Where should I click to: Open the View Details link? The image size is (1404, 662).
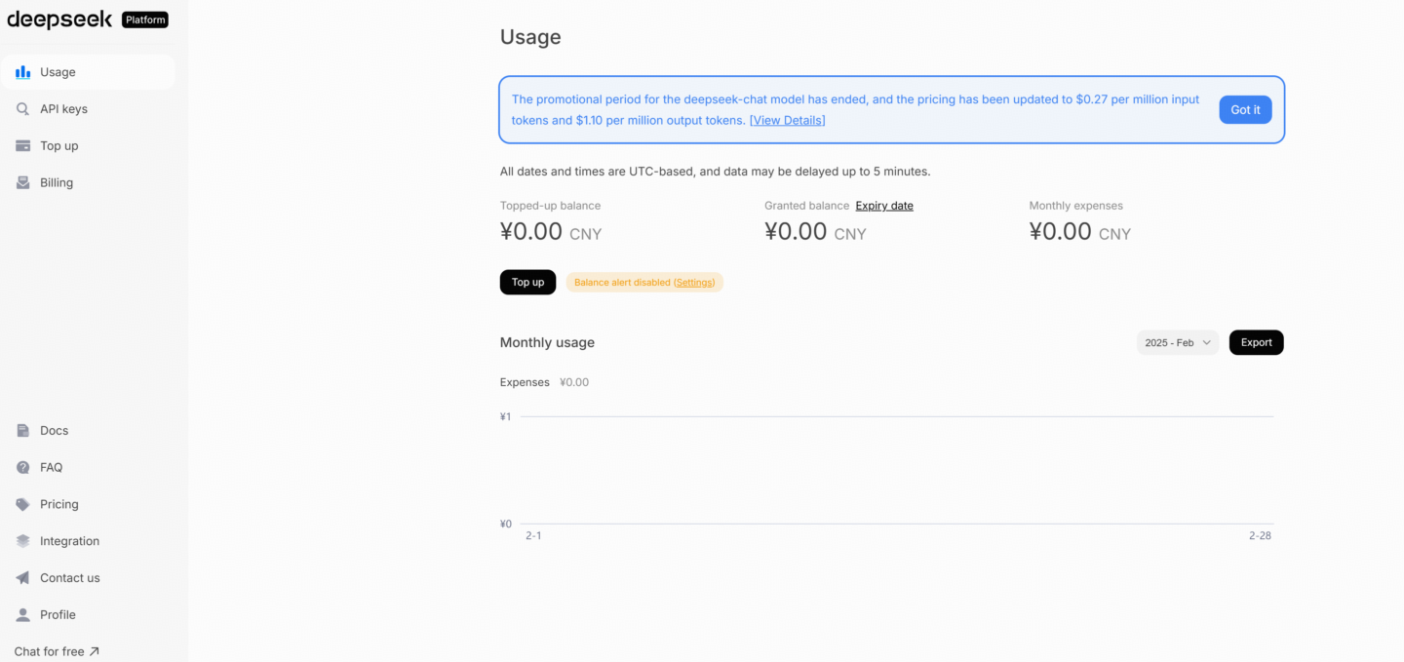787,120
